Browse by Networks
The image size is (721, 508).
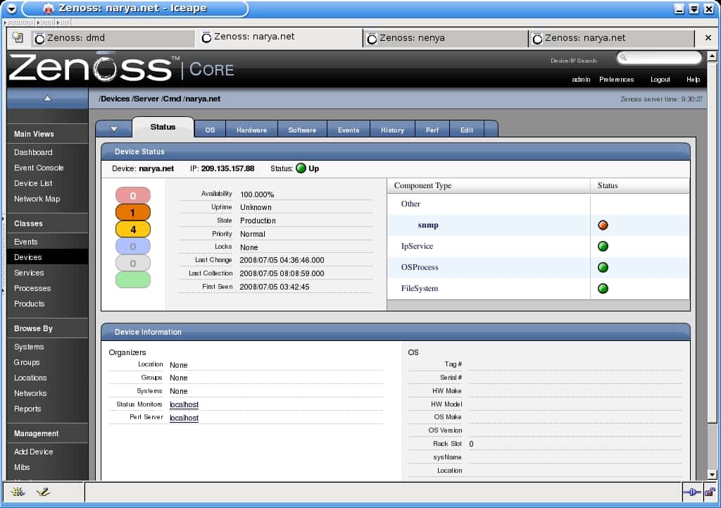click(x=30, y=393)
